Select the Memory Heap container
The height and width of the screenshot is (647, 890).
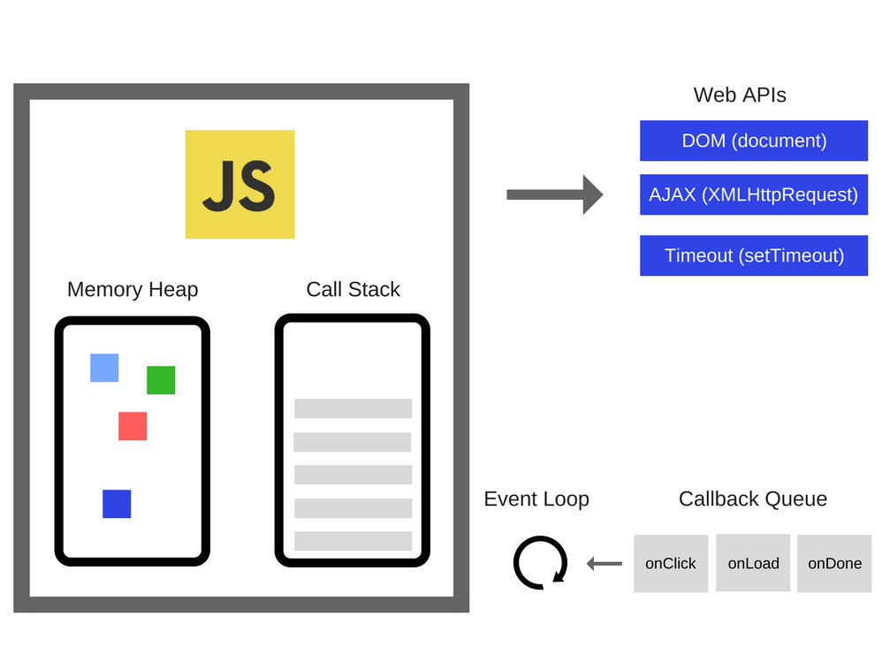click(131, 440)
